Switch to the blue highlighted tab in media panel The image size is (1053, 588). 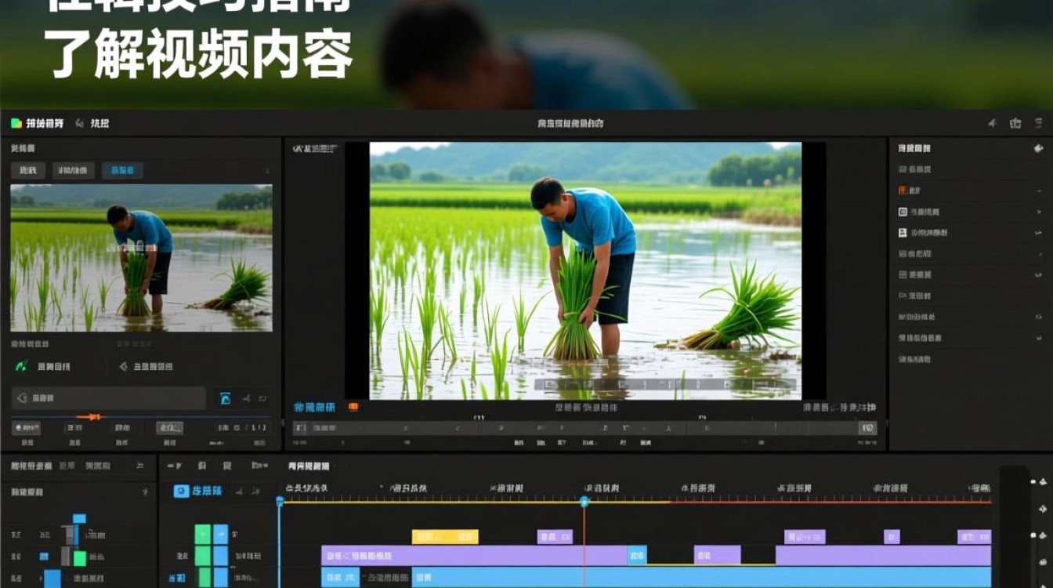tap(123, 170)
